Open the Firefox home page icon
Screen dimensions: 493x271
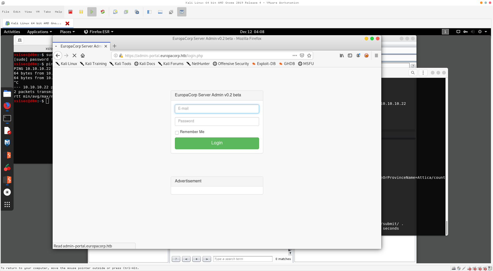[x=83, y=55]
